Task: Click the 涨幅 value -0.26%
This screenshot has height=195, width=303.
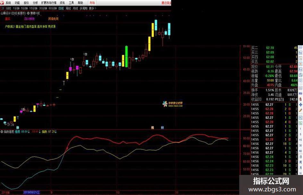Action: click(269, 76)
